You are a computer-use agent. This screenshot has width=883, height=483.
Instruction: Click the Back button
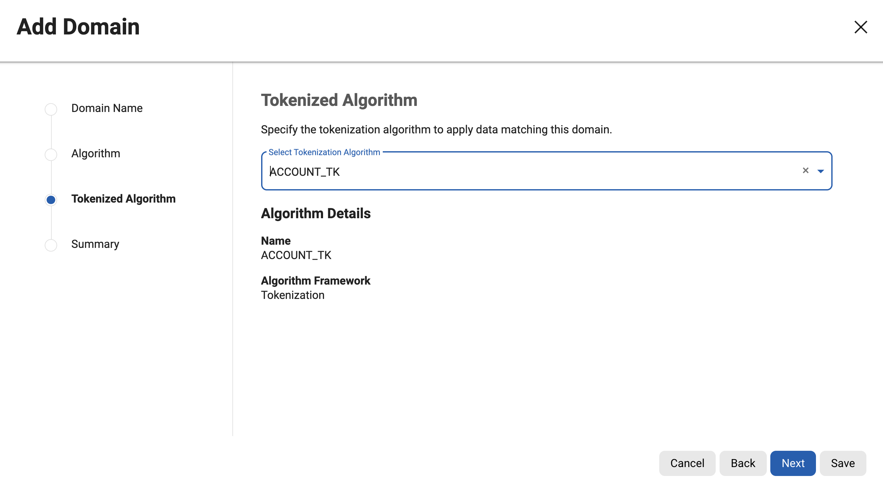tap(743, 463)
